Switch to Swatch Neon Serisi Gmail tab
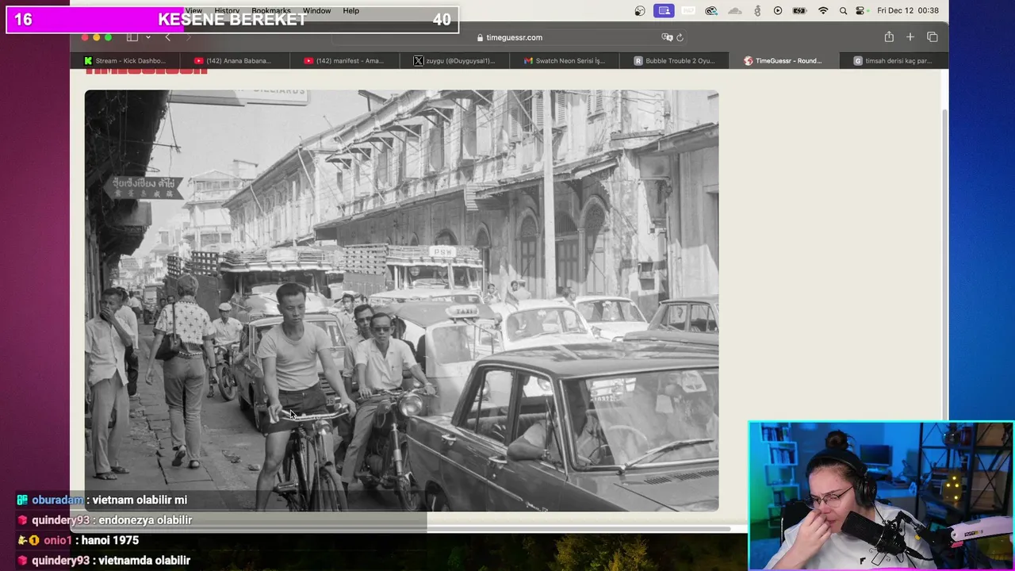The image size is (1015, 571). pos(565,60)
